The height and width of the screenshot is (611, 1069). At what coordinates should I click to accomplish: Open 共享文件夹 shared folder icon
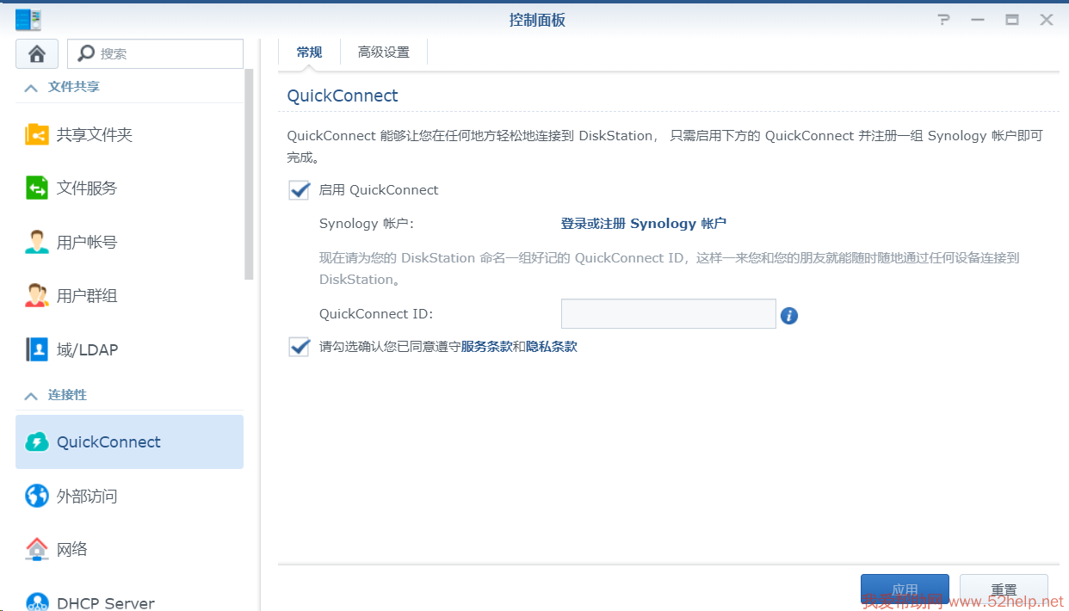point(37,135)
